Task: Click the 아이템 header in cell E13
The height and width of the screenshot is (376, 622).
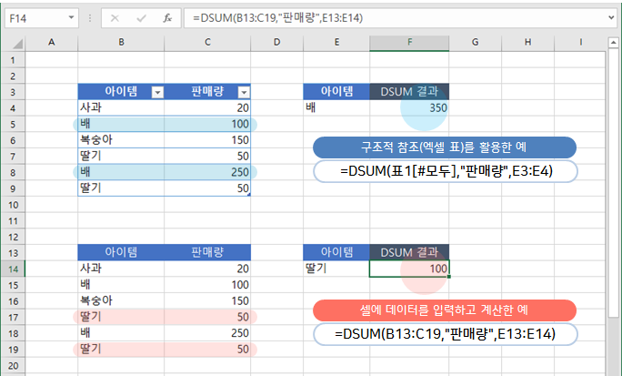Action: tap(336, 252)
